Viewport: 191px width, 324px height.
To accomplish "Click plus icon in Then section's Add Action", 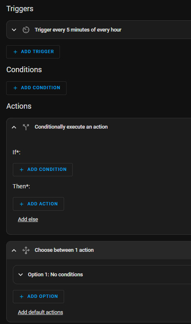I will pyautogui.click(x=21, y=204).
